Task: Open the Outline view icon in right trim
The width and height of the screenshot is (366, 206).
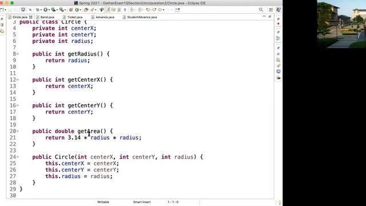Action: (278, 38)
